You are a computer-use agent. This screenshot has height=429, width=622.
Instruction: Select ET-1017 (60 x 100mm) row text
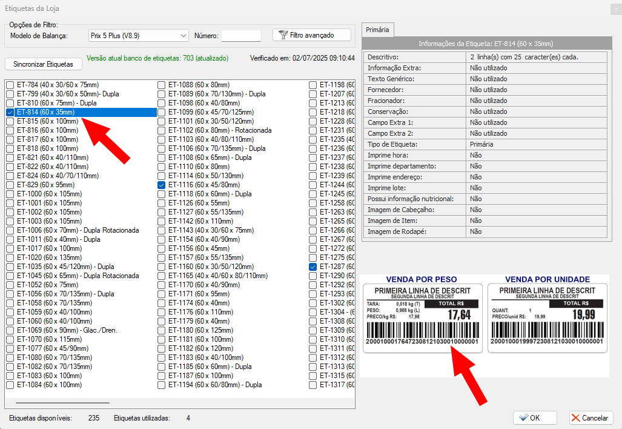tap(49, 248)
